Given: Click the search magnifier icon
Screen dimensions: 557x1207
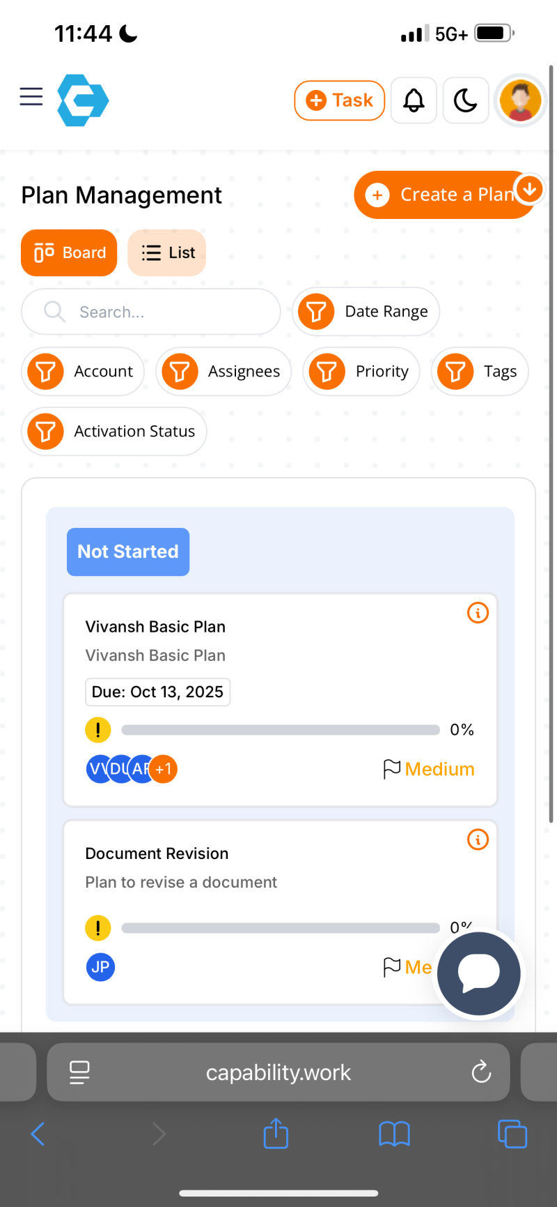Looking at the screenshot, I should click(54, 312).
